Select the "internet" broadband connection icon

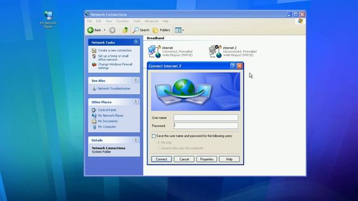154,51
